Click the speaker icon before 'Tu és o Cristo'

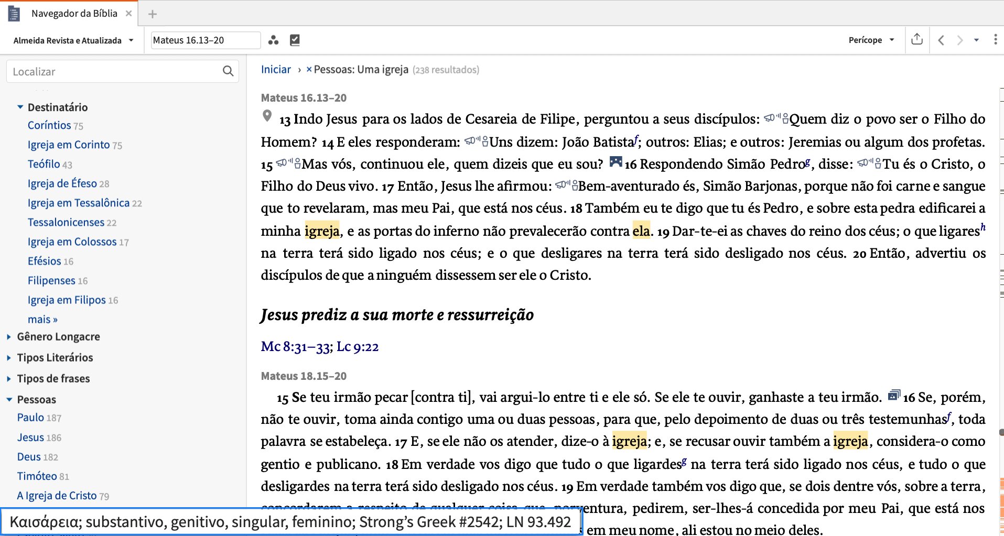coord(869,164)
